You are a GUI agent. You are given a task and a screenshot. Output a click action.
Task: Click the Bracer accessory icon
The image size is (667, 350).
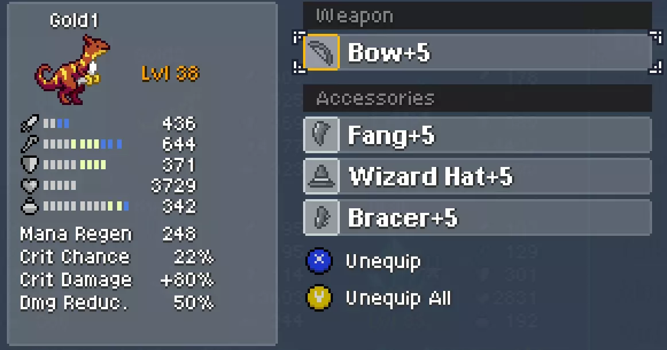[321, 217]
